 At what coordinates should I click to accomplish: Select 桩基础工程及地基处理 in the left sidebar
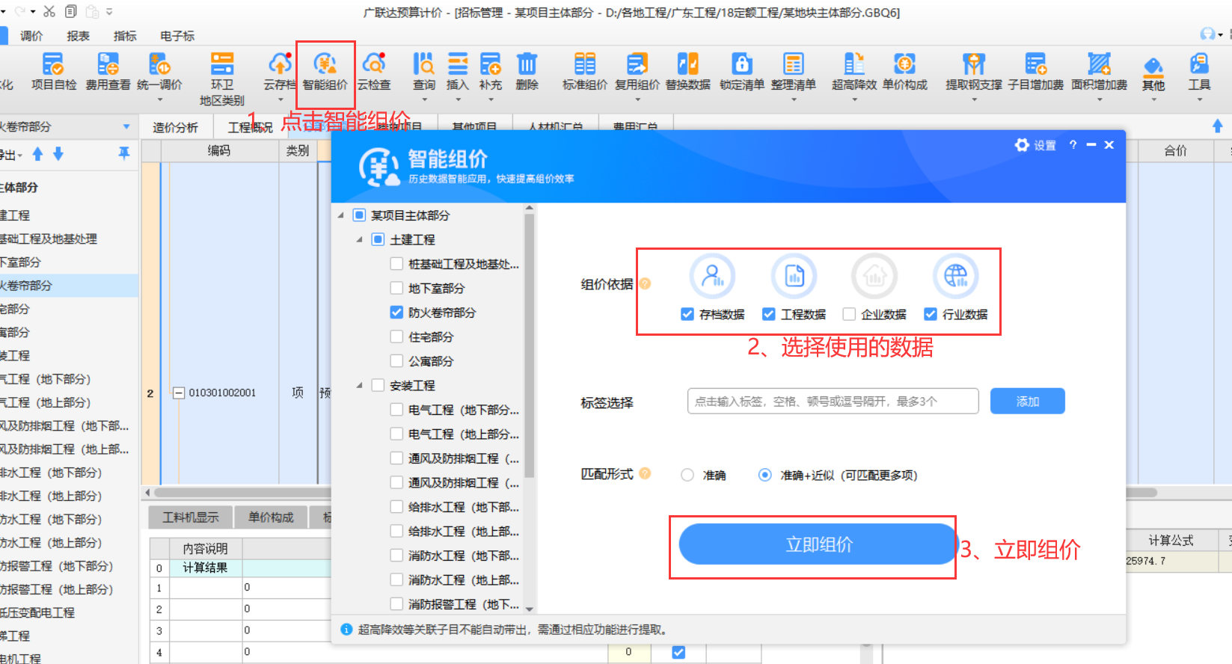click(x=49, y=239)
